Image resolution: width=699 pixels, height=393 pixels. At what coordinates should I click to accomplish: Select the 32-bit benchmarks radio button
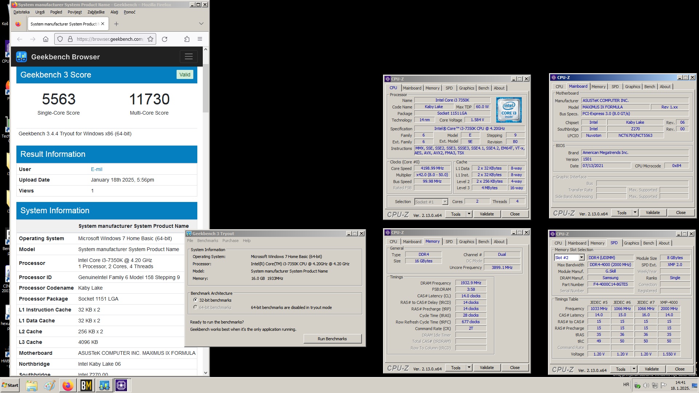pos(196,300)
